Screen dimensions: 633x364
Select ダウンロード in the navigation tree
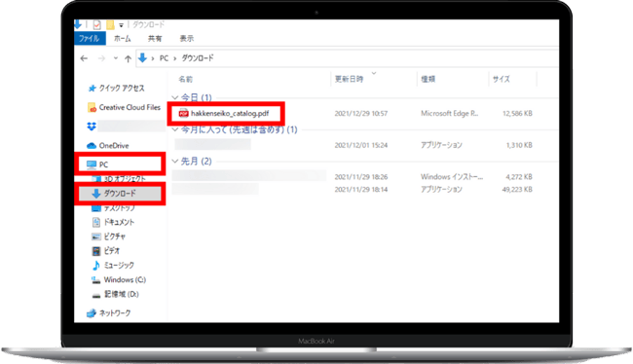(120, 194)
